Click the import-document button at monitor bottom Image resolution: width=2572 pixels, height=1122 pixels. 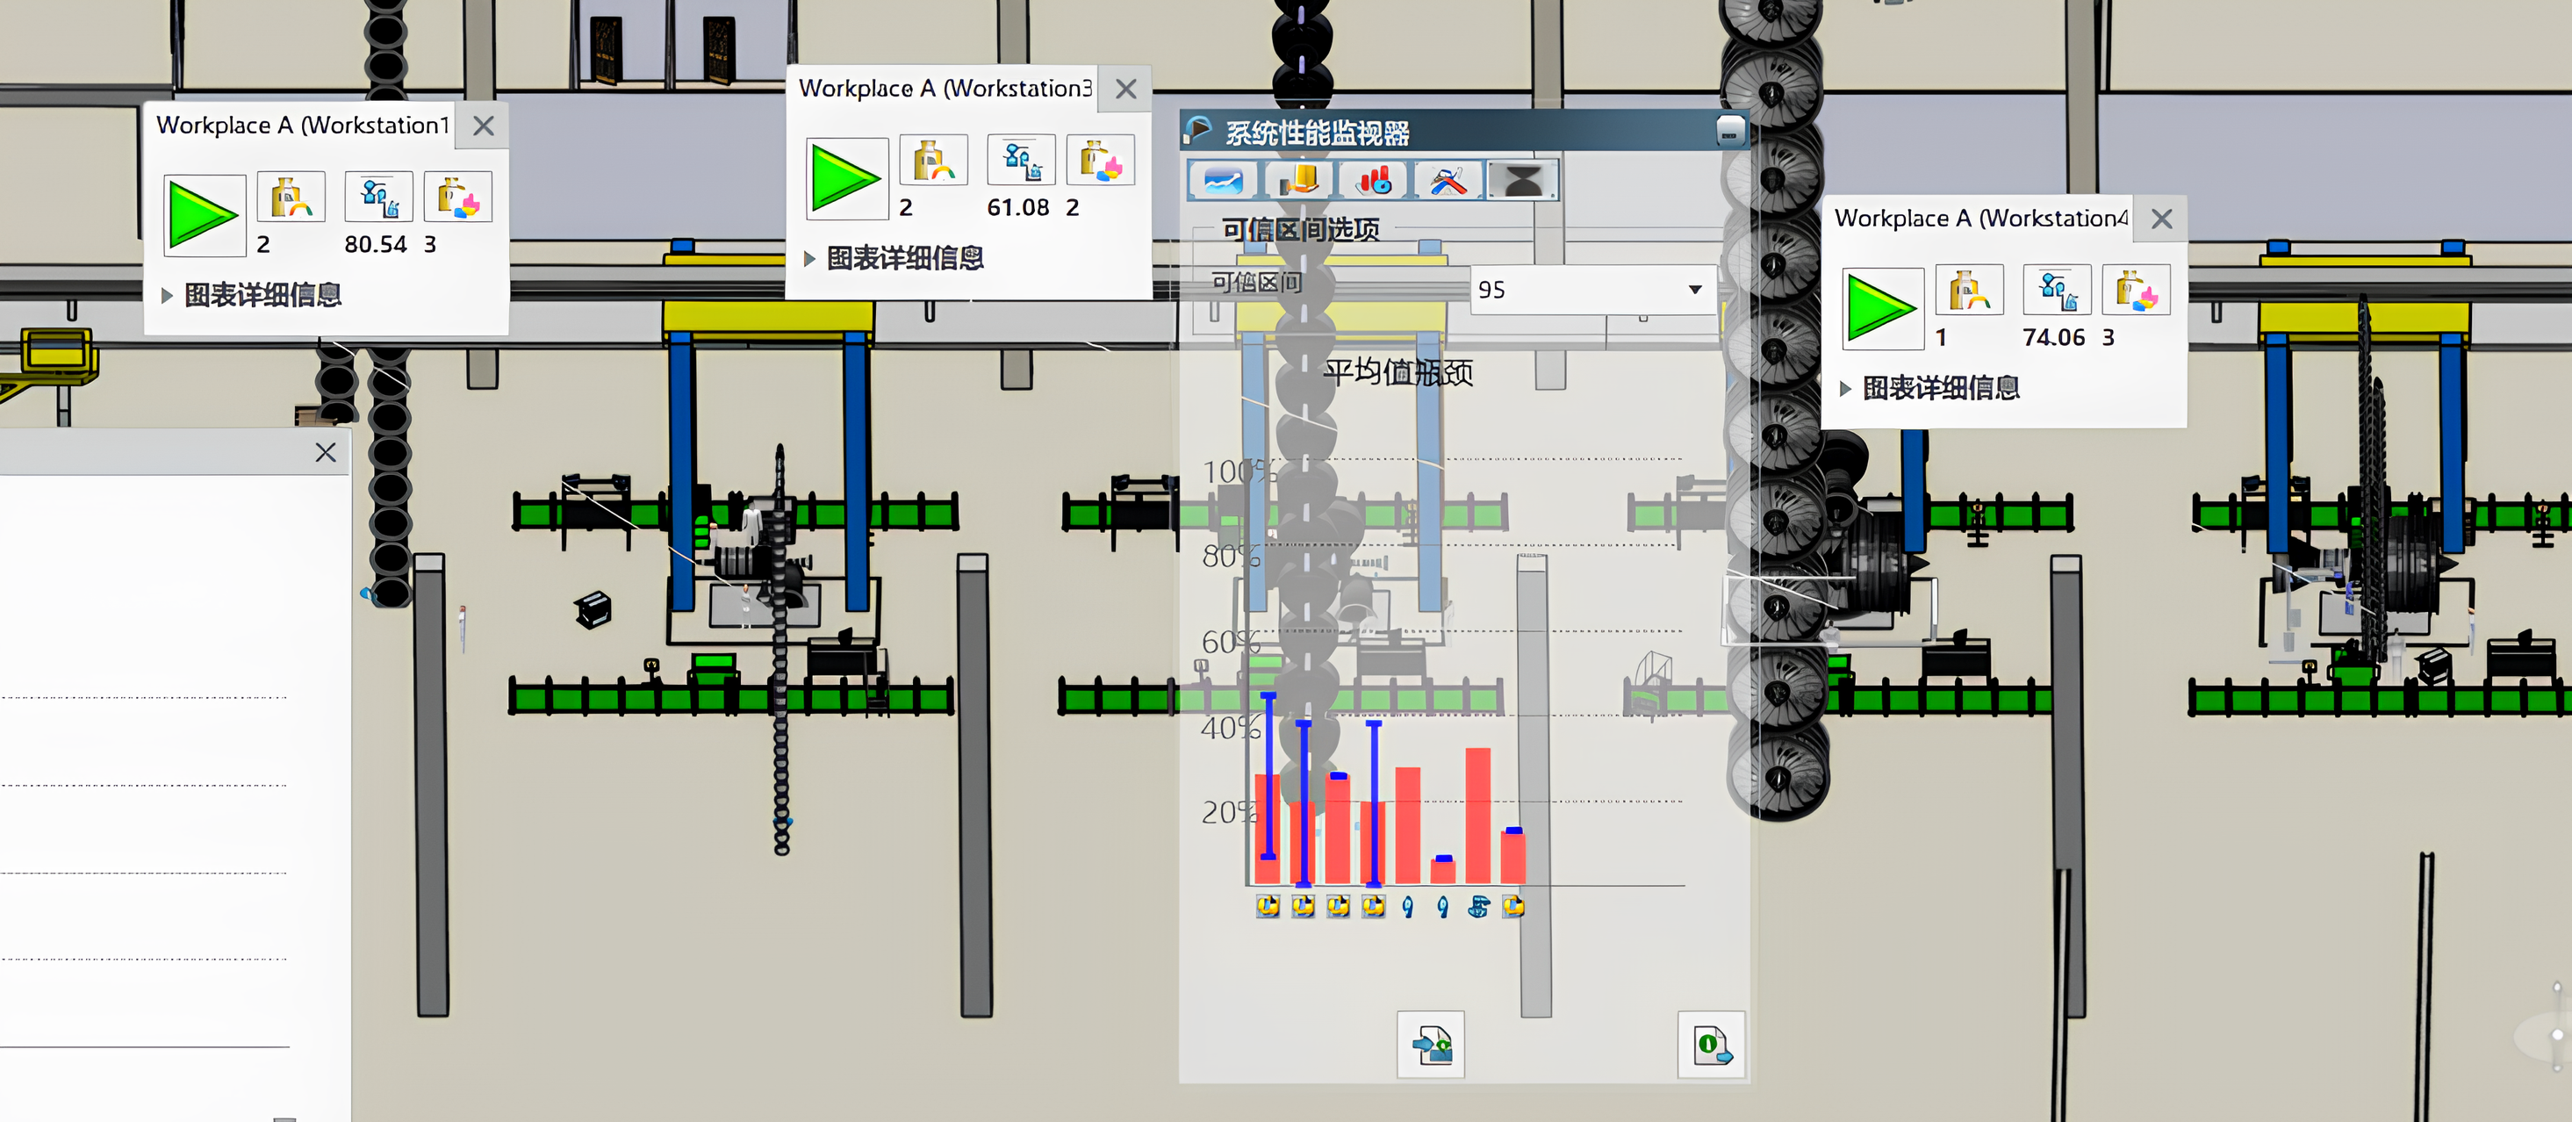[1430, 1044]
